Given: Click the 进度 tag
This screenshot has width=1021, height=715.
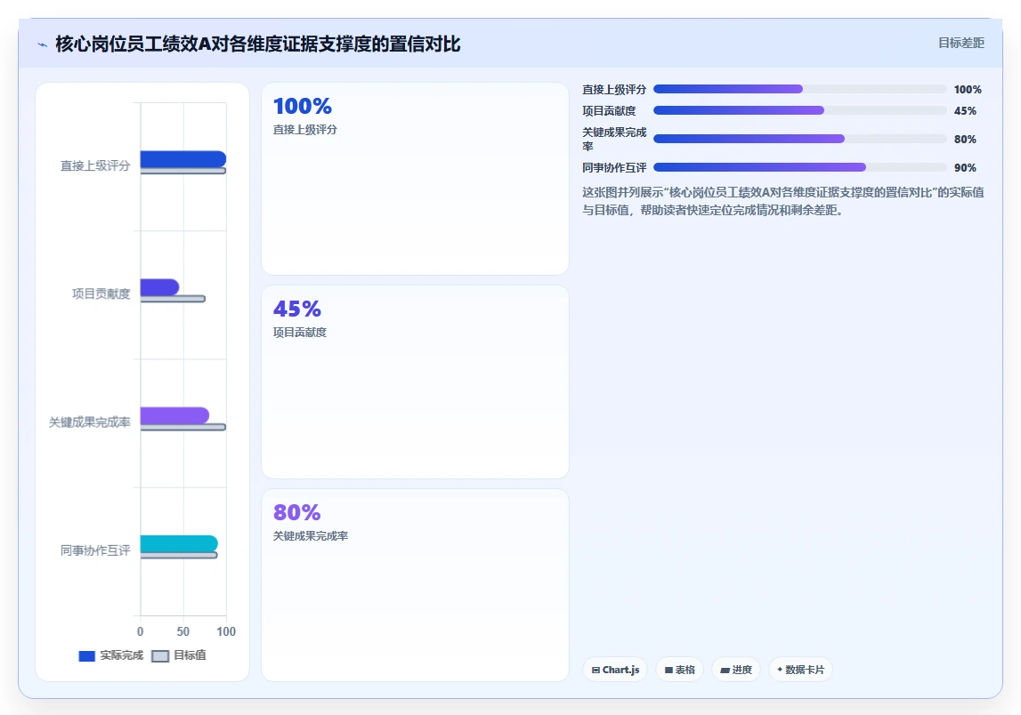Looking at the screenshot, I should tap(736, 670).
